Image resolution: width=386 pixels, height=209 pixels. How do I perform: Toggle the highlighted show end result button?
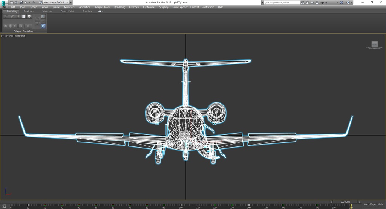[43, 26]
